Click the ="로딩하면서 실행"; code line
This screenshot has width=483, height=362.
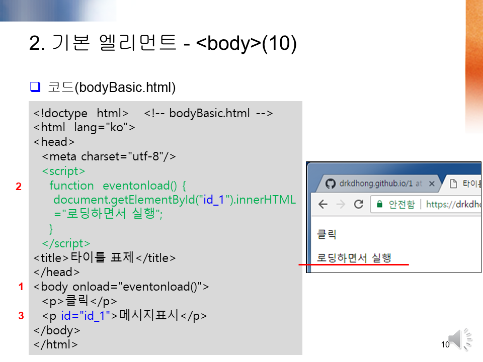pos(108,213)
